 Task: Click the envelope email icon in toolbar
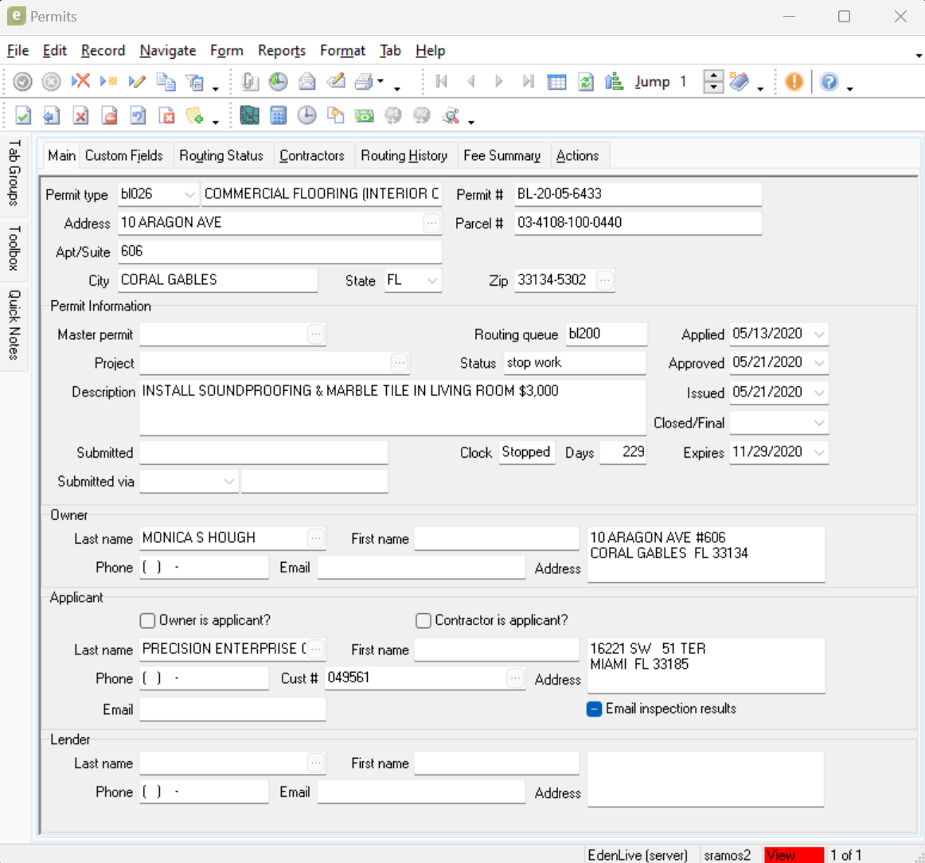click(307, 81)
